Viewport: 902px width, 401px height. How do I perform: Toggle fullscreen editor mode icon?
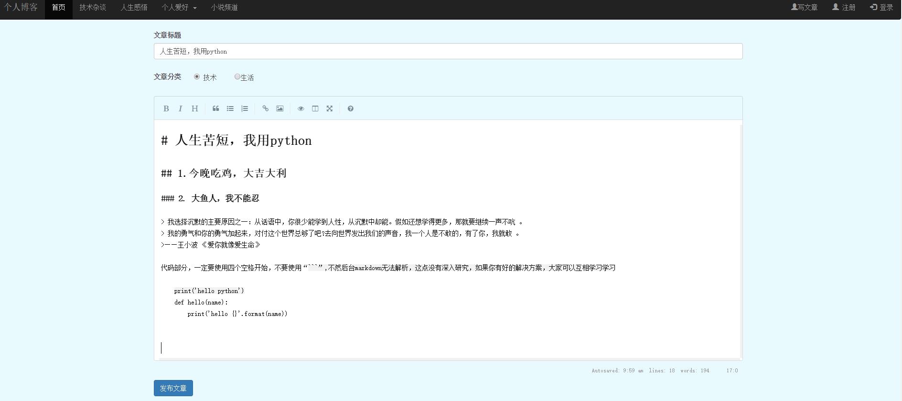tap(329, 108)
